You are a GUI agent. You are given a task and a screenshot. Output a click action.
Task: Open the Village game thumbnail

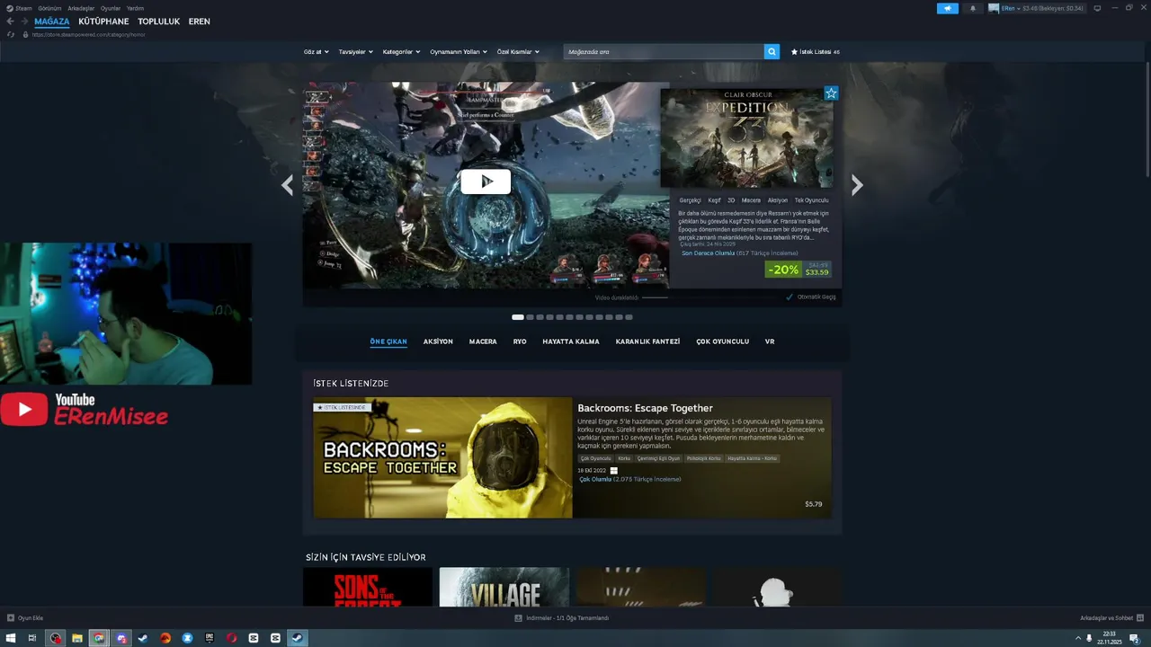(504, 587)
